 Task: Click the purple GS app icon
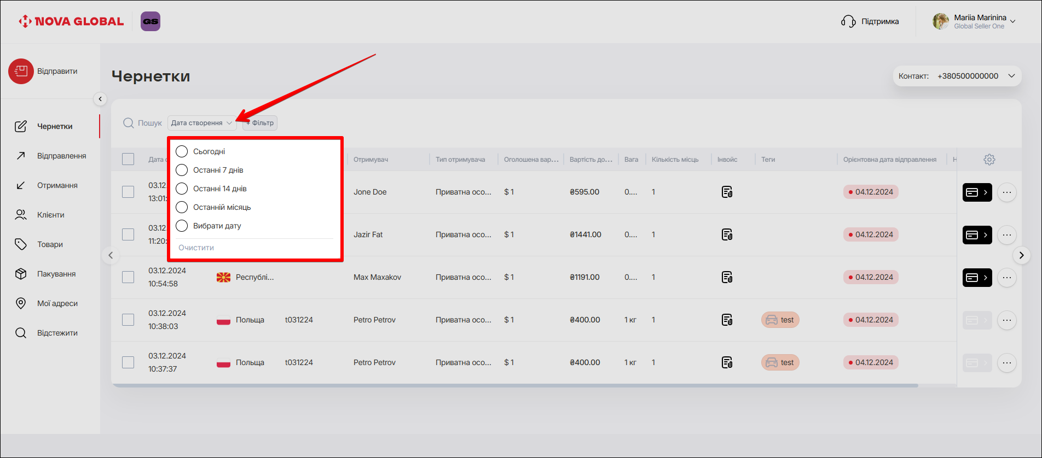[150, 21]
